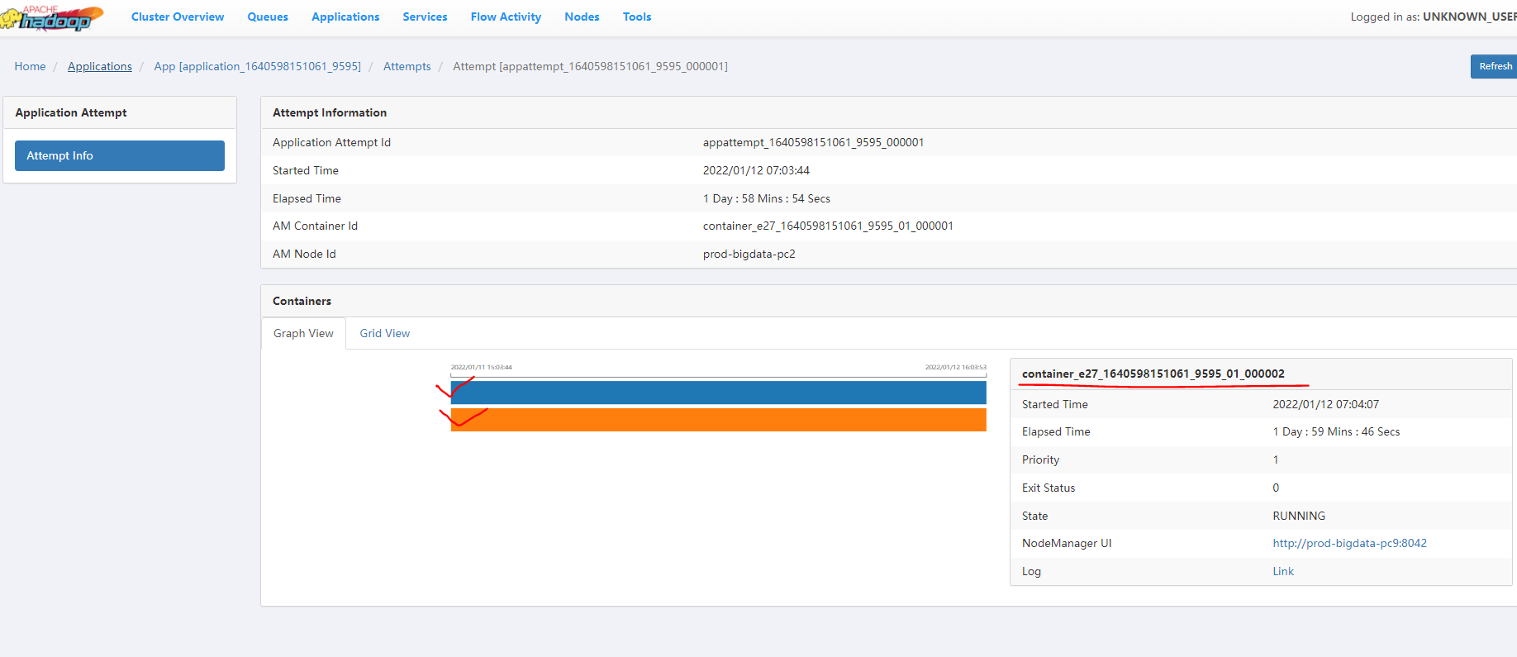Click the Exit Status label

[x=1048, y=488]
